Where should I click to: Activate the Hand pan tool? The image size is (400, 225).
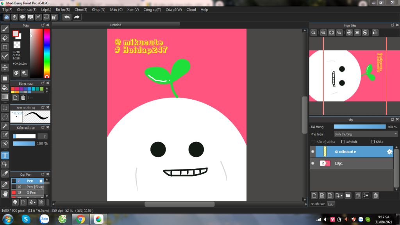tap(5, 194)
